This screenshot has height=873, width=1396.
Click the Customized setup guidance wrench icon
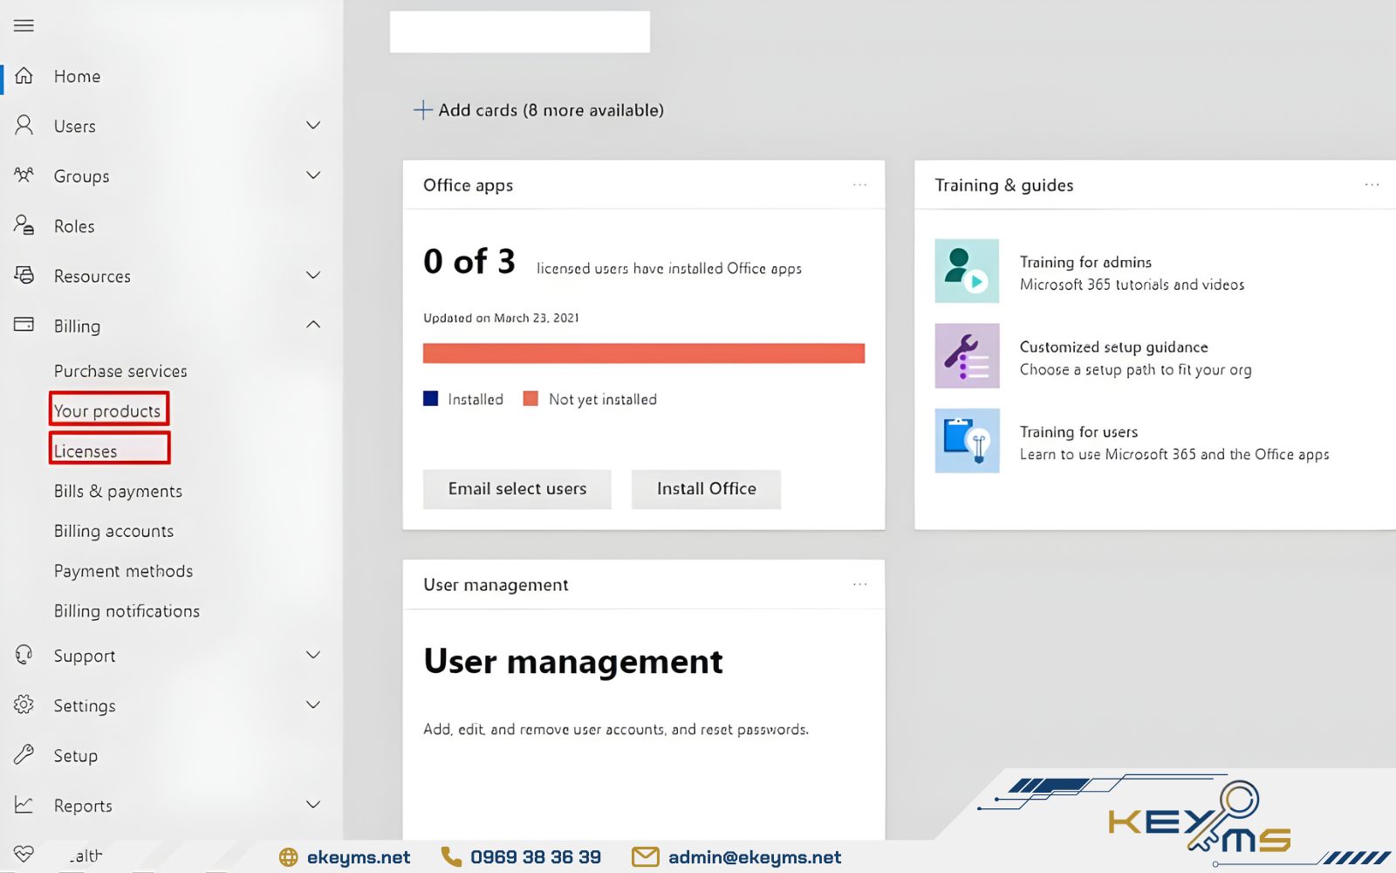click(967, 355)
